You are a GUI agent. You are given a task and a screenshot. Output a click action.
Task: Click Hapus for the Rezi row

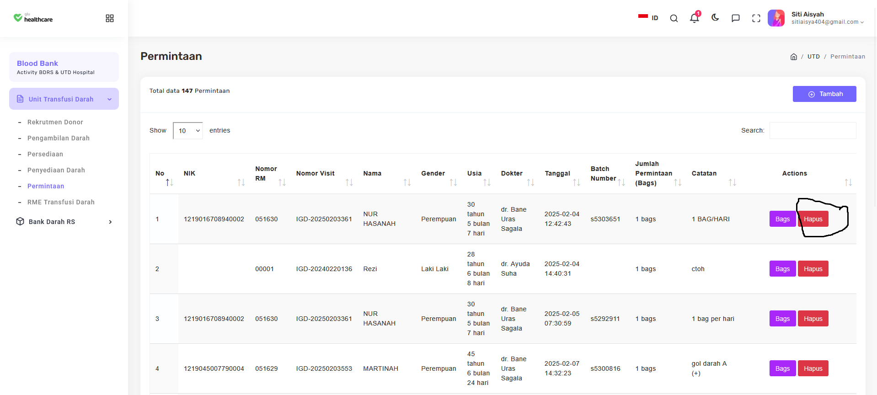(x=813, y=269)
